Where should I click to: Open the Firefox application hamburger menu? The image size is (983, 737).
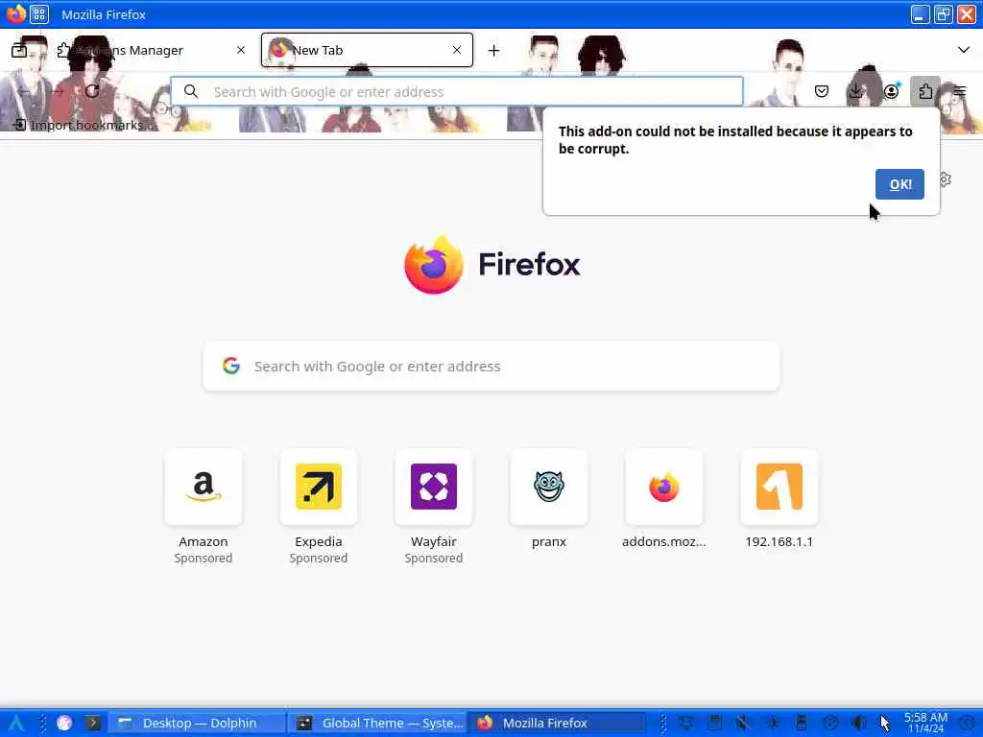(960, 91)
